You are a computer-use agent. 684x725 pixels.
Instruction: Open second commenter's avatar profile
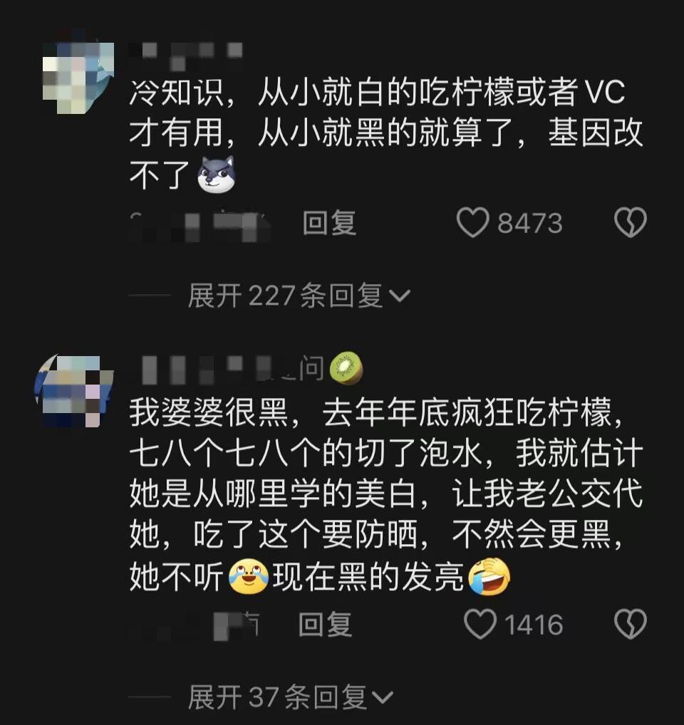[x=74, y=391]
